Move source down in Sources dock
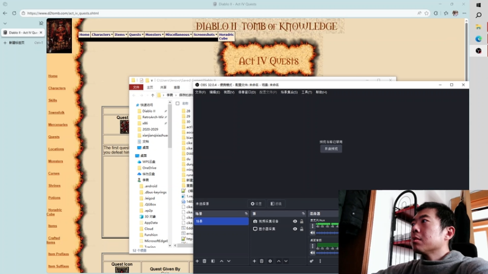 click(285, 261)
